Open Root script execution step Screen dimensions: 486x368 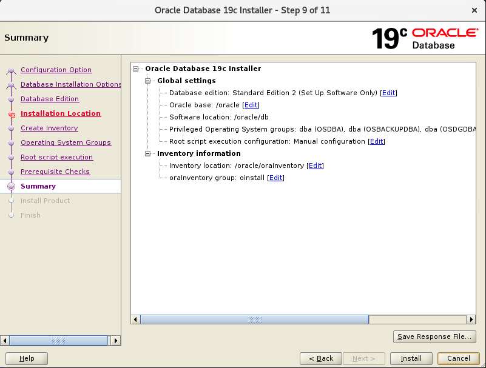click(x=56, y=157)
